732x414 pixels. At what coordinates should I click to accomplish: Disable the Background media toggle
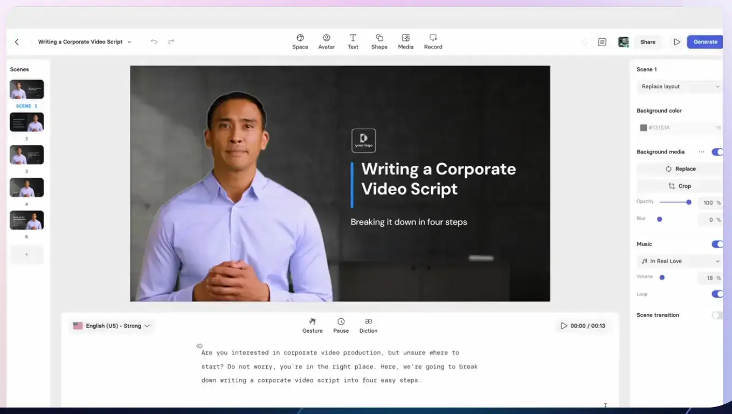pyautogui.click(x=717, y=152)
